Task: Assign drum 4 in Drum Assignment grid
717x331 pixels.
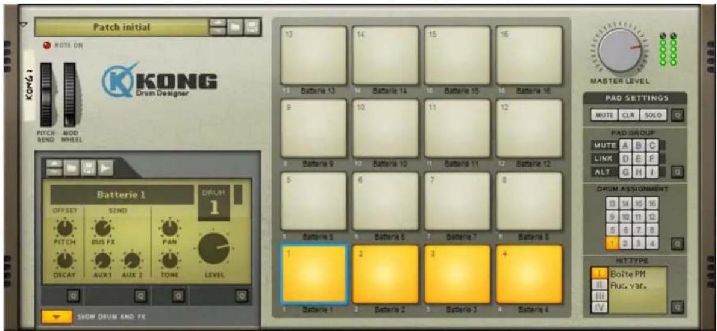Action: (652, 243)
